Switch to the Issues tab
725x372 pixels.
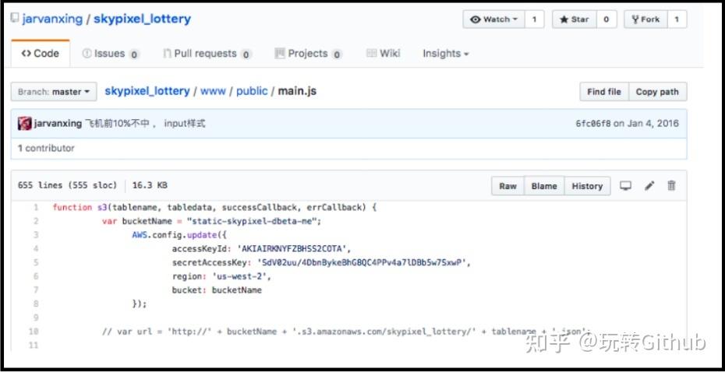pyautogui.click(x=110, y=54)
